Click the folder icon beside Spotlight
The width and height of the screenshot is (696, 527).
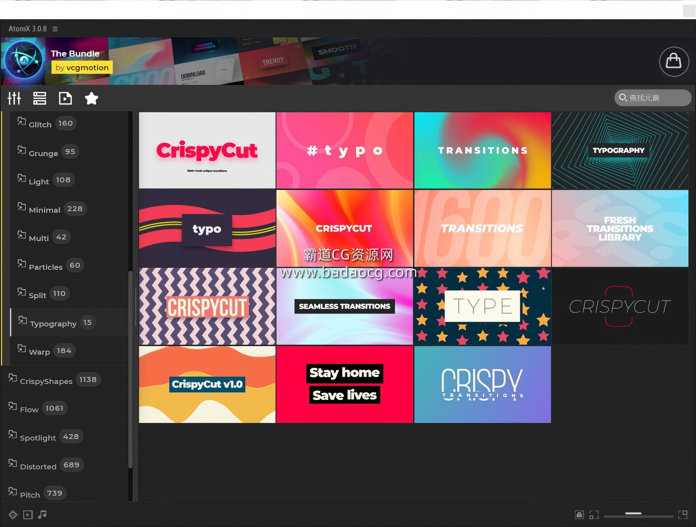tap(13, 435)
